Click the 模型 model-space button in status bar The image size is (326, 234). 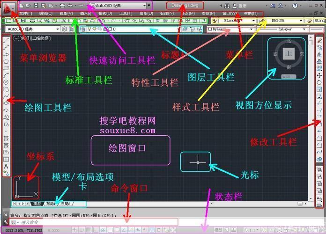[218, 230]
